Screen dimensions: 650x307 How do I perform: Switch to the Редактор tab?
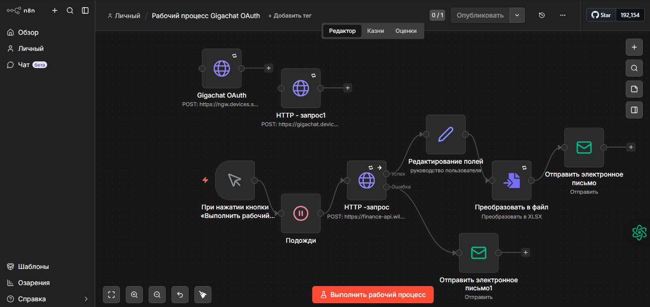[x=342, y=31]
